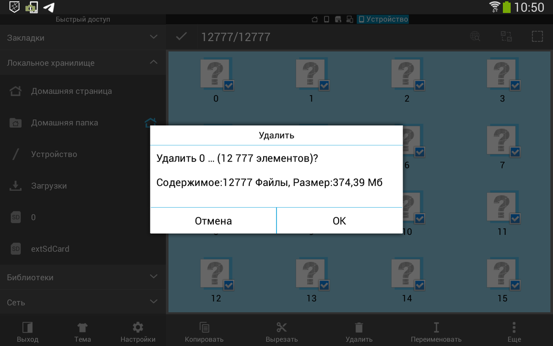Tap the blue home marker beside Домашняя папка
The image size is (553, 346).
tap(150, 123)
